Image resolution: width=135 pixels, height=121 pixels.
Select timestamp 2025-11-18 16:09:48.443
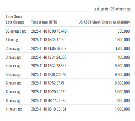(x=49, y=31)
